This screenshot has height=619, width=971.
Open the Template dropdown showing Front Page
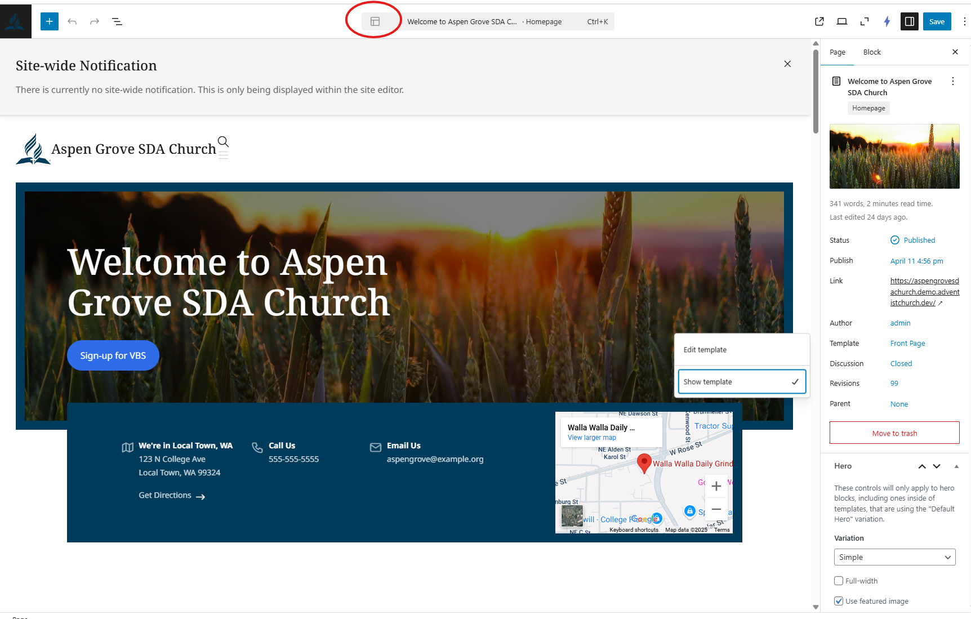click(x=907, y=343)
